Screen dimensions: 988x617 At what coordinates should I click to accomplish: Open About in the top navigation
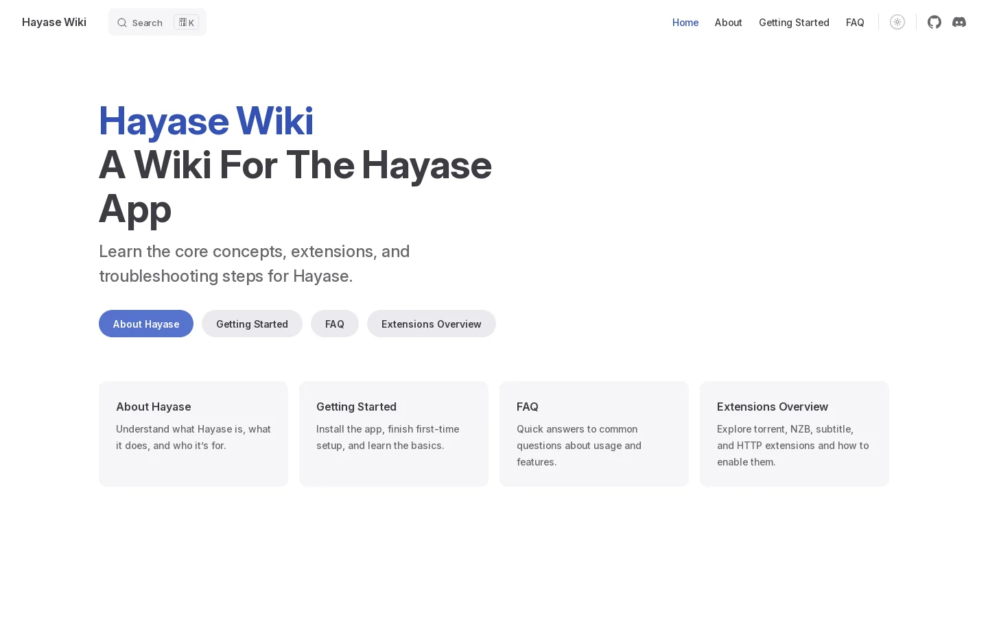(x=728, y=22)
